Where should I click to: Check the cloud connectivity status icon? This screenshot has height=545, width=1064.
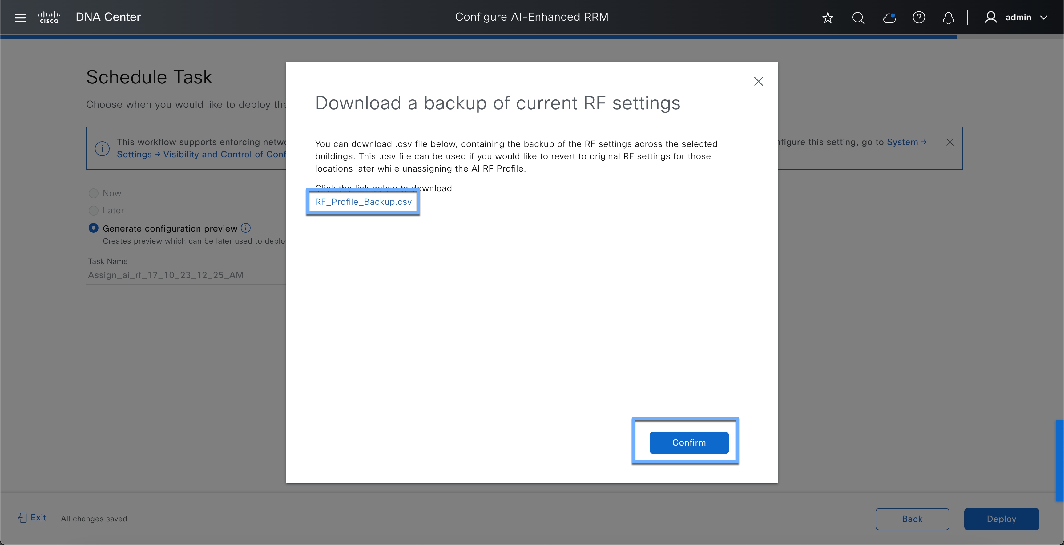(x=889, y=18)
